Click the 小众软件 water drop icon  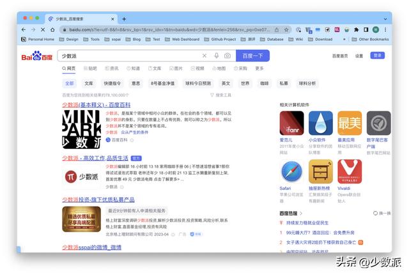321,123
